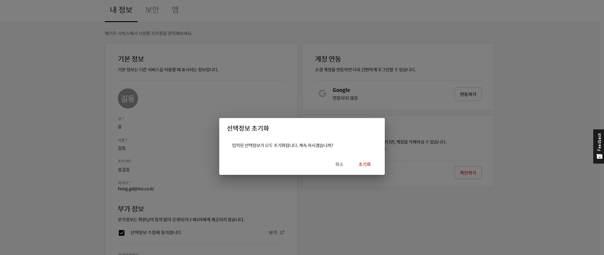
Task: Click the 이름 field showing 길동
Action: click(x=122, y=148)
